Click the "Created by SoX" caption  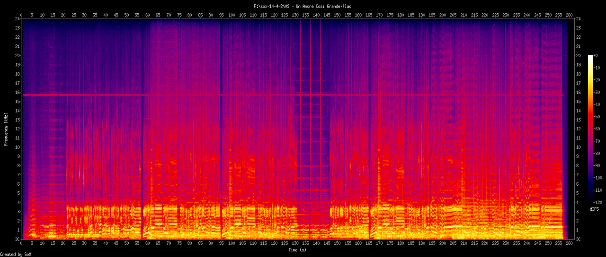pyautogui.click(x=16, y=254)
